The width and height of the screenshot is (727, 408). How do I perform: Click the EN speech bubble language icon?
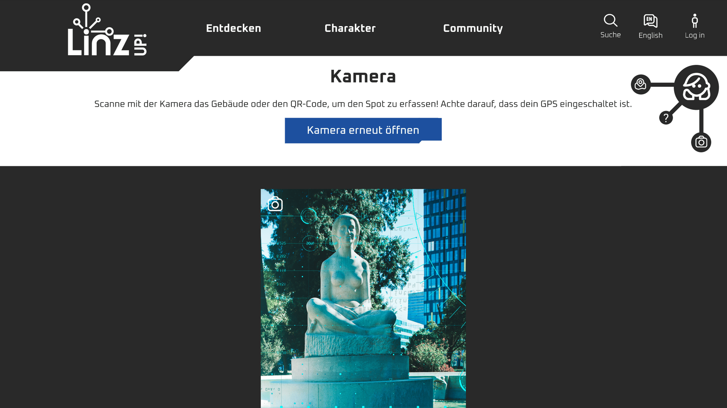pos(650,21)
